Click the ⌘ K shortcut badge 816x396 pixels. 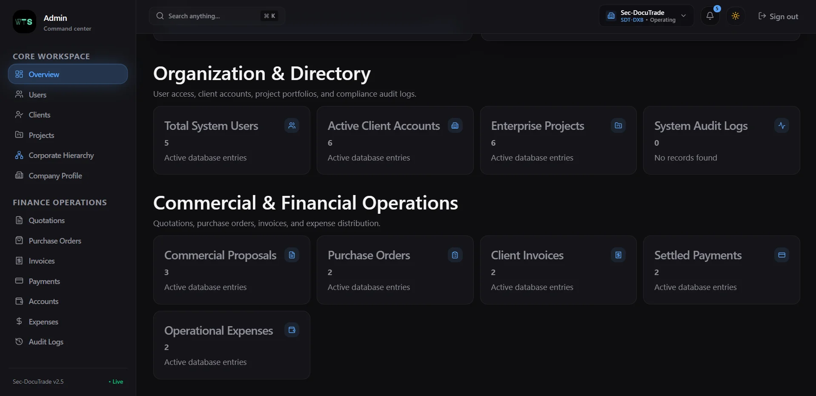(269, 16)
